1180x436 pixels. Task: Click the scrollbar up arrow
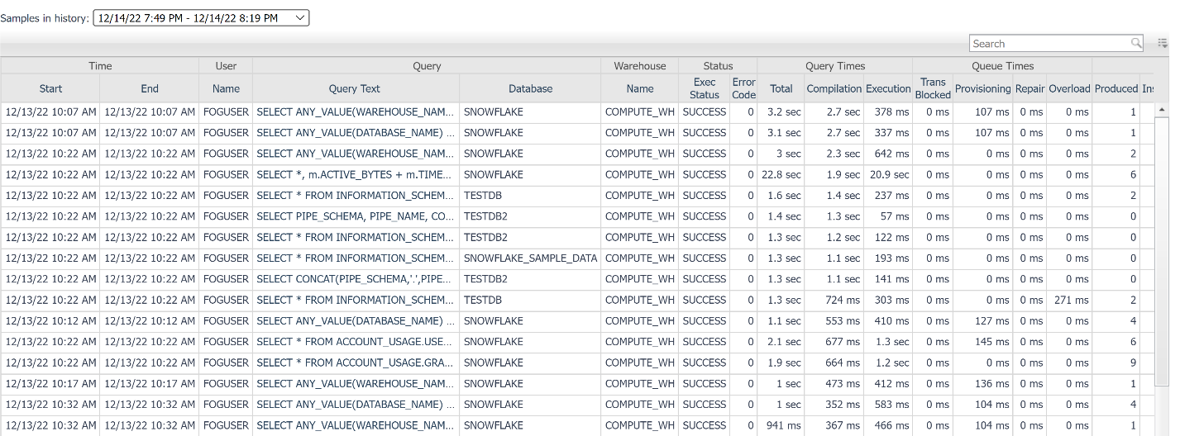coord(1161,111)
